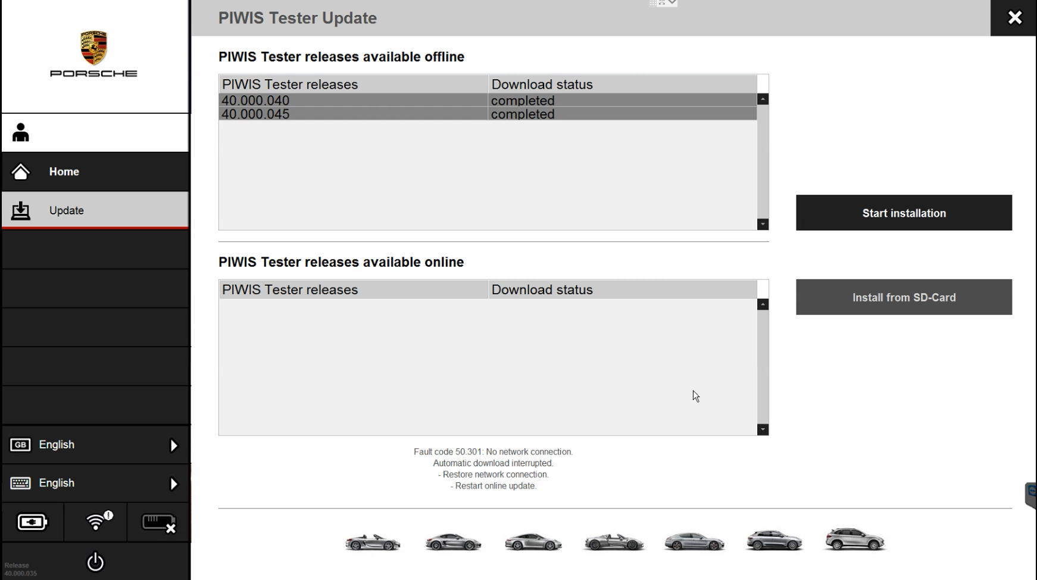Viewport: 1037px width, 580px height.
Task: Click the Porsche crest logo
Action: (x=94, y=49)
